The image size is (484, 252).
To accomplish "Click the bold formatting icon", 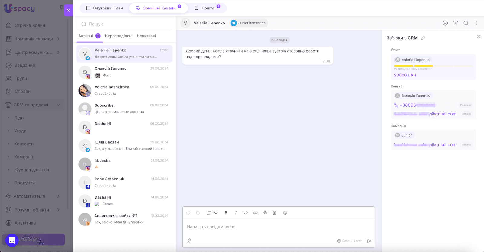I will (226, 213).
